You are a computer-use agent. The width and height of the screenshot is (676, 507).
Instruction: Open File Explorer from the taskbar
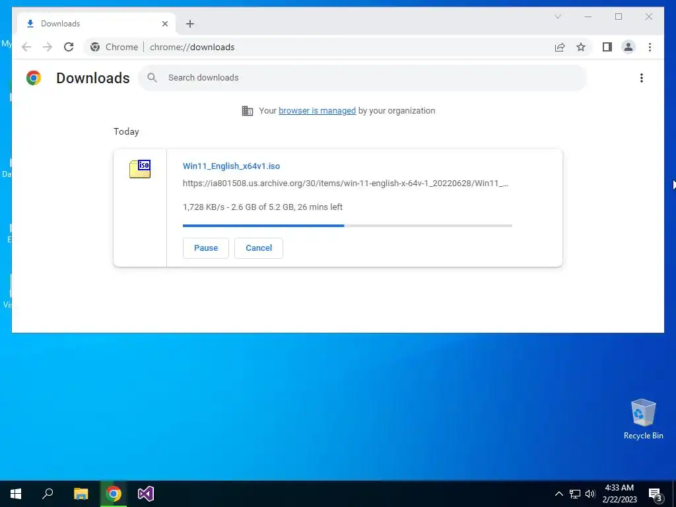coord(81,494)
